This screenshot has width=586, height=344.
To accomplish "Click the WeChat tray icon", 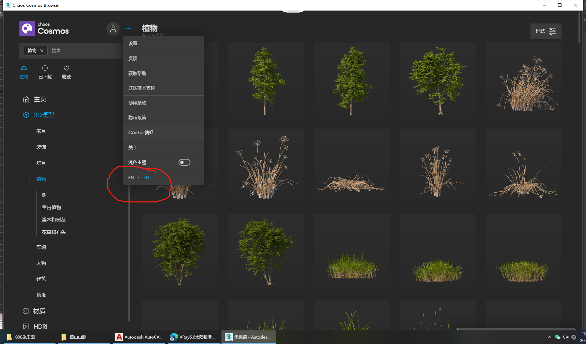I will click(x=558, y=337).
